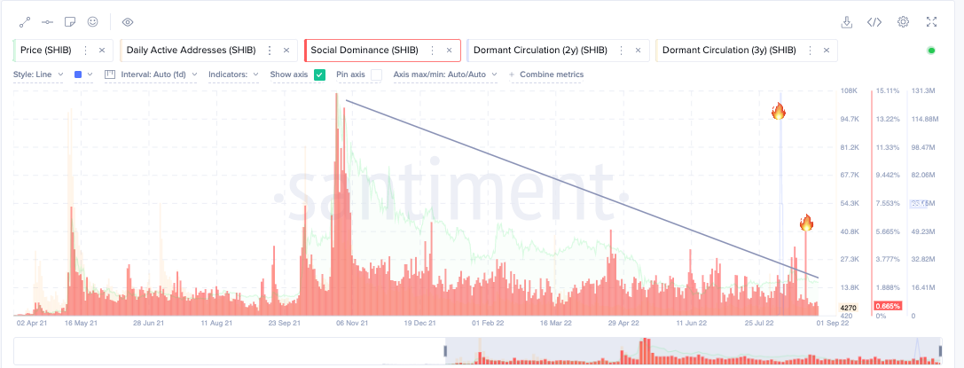Add a sticky note annotation
964x368 pixels.
(70, 22)
